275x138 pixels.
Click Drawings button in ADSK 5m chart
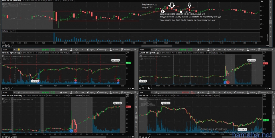[x=239, y=49]
